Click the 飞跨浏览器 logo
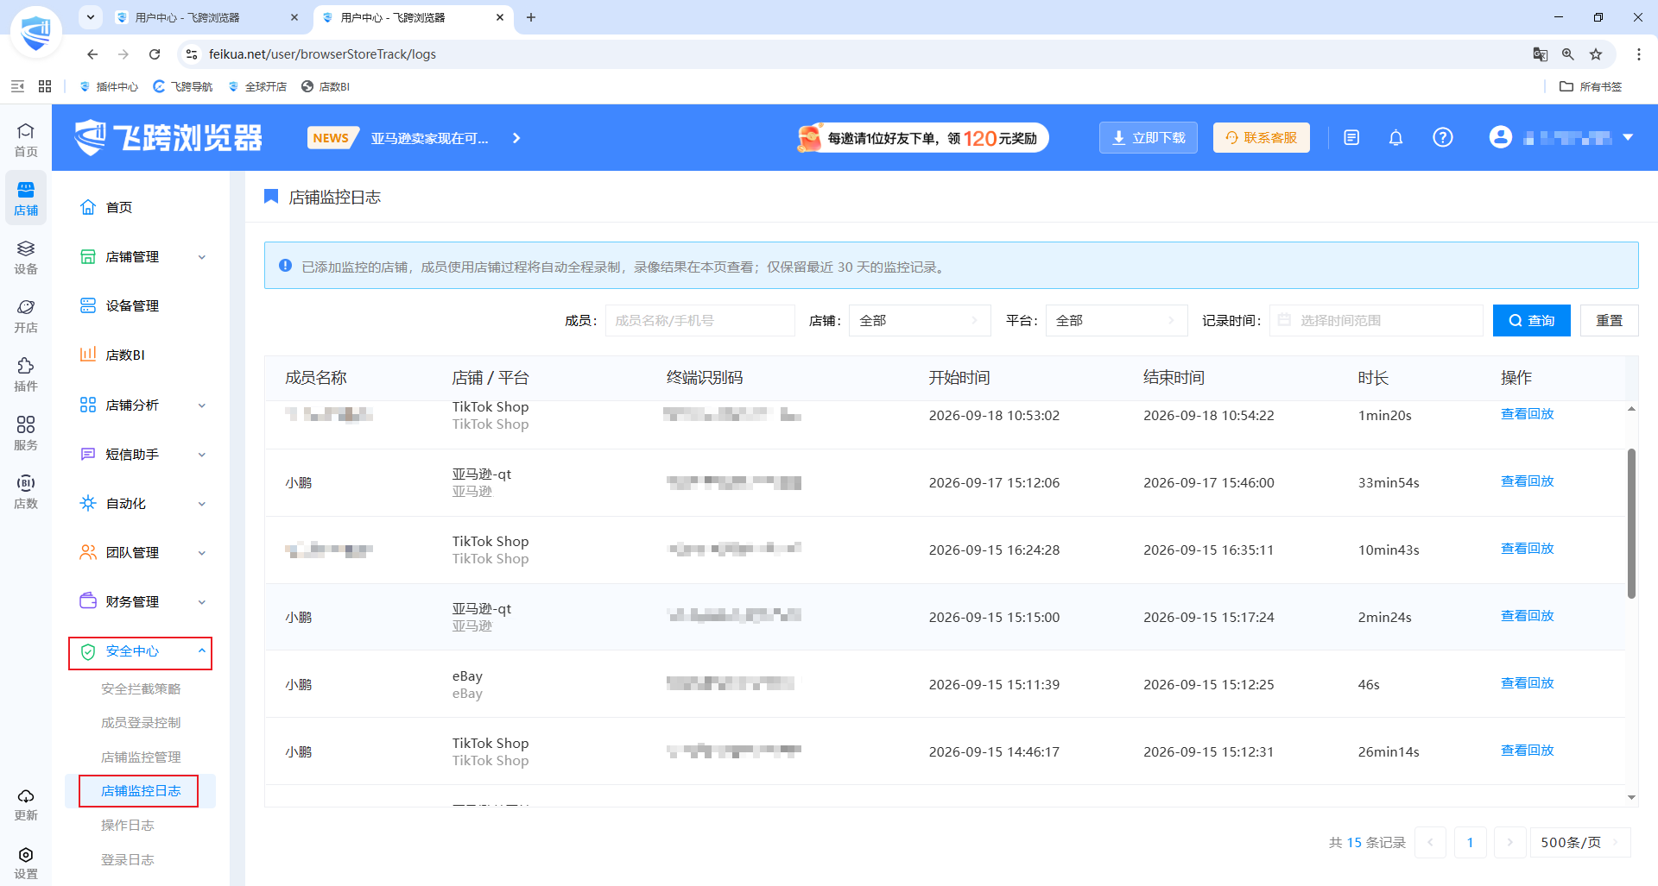 point(168,138)
